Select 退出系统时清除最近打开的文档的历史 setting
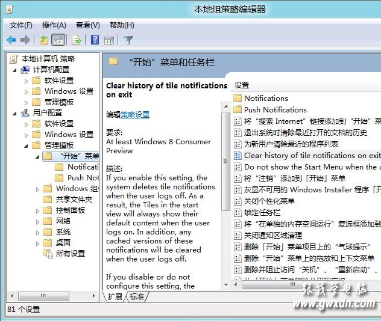This screenshot has width=381, height=321. coord(306,132)
